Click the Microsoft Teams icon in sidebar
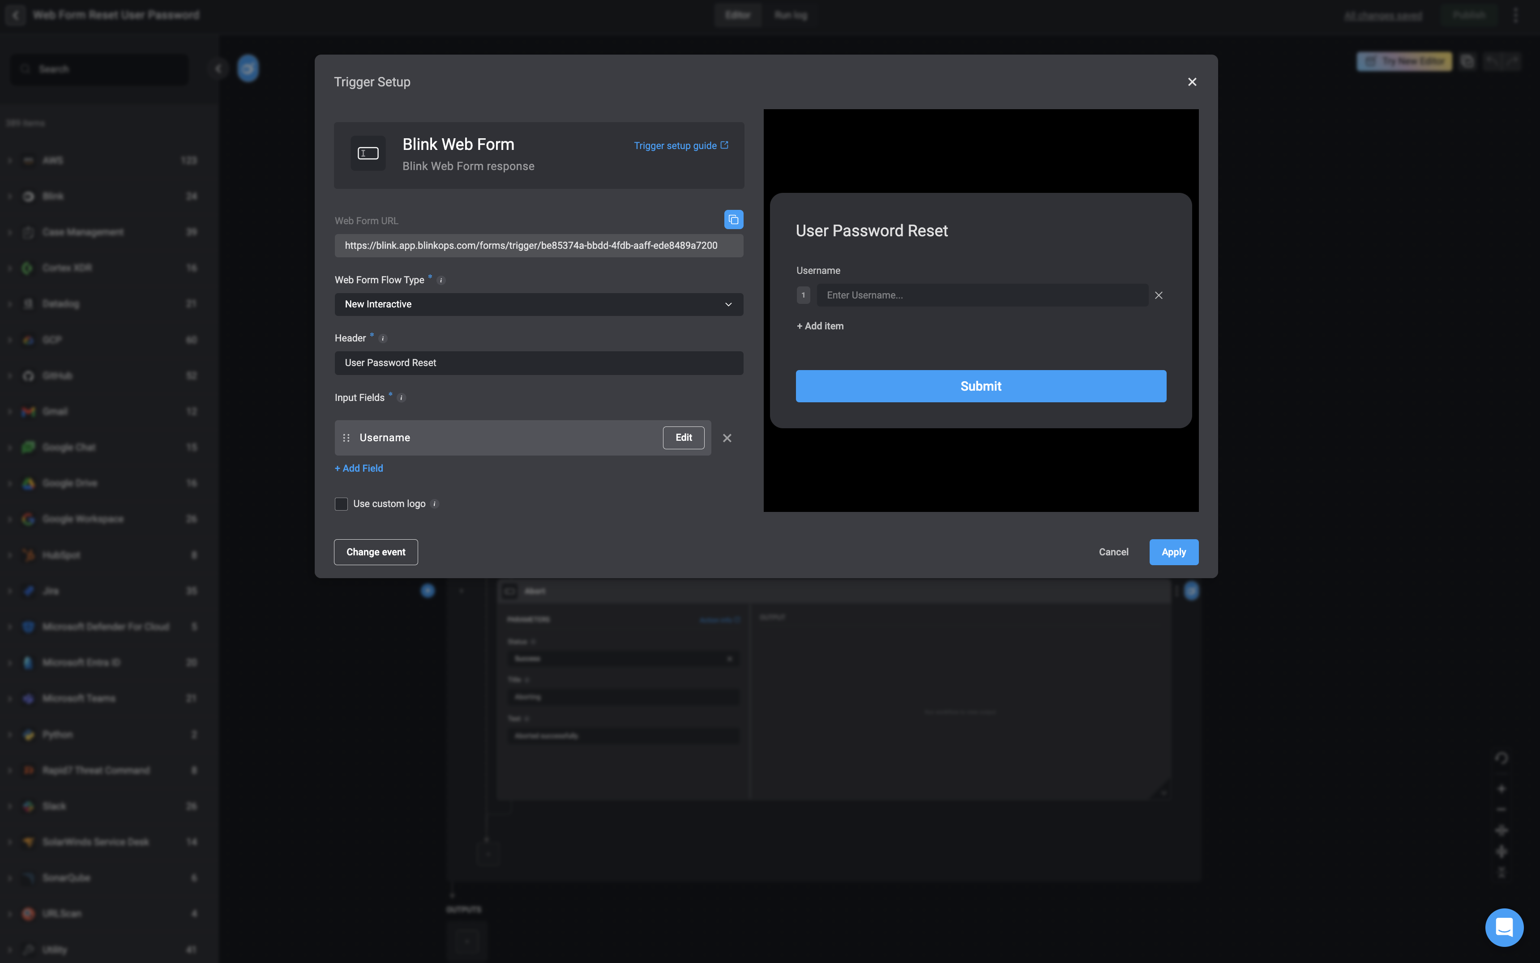 click(x=28, y=699)
